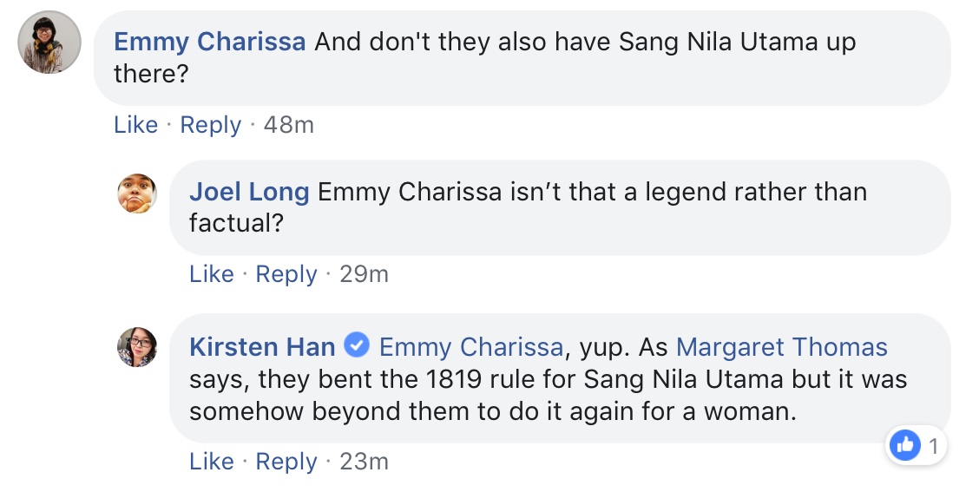This screenshot has height=492, width=979.
Task: Like Kirsten Han's comment
Action: pyautogui.click(x=211, y=462)
